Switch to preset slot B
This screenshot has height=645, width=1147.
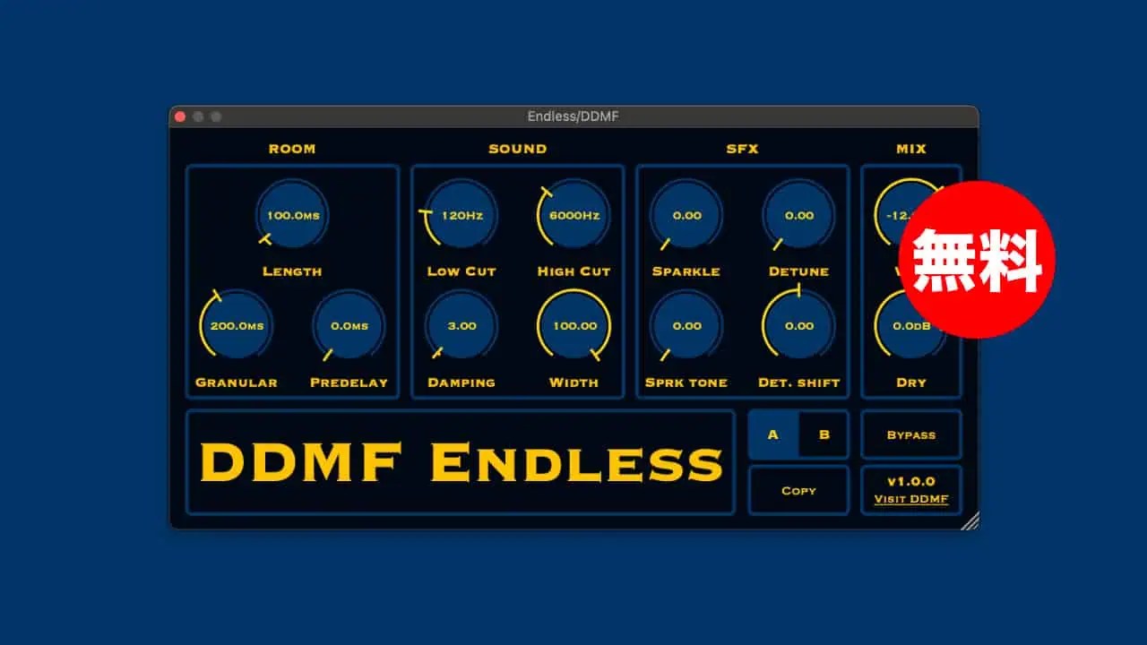tap(824, 435)
